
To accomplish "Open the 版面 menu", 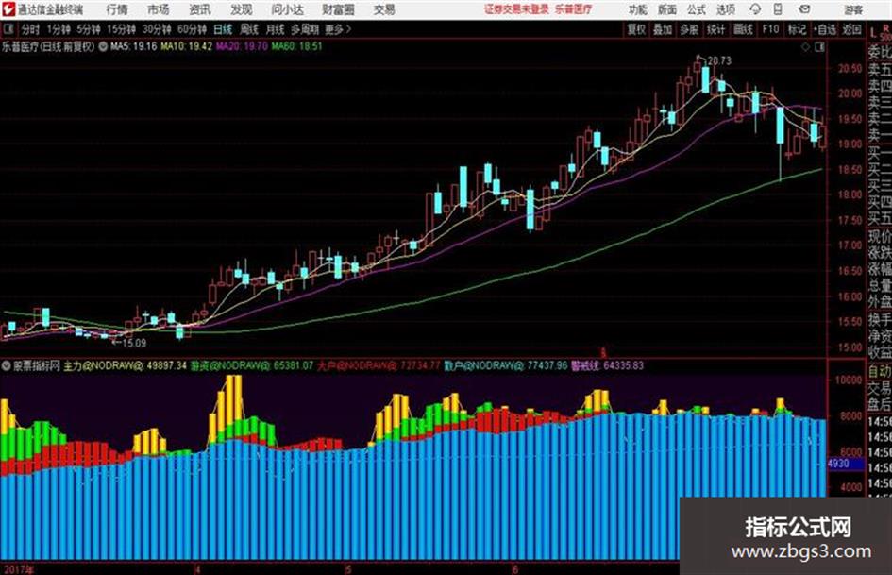I will (666, 9).
